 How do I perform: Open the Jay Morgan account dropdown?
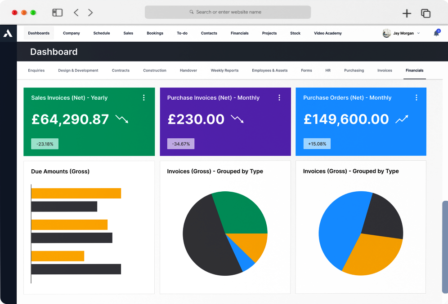(x=401, y=33)
